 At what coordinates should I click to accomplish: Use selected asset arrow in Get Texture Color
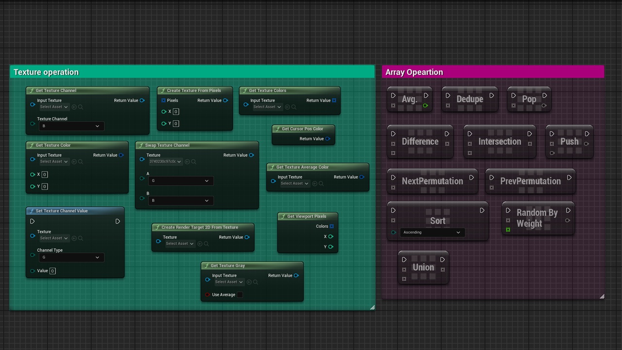coord(74,161)
